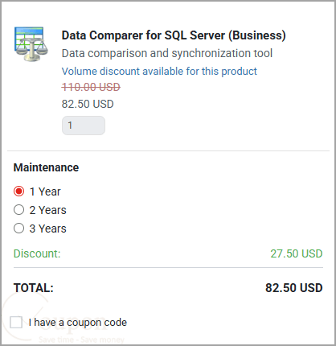
Task: Click the struck-through price 110.00 USD
Action: (91, 87)
